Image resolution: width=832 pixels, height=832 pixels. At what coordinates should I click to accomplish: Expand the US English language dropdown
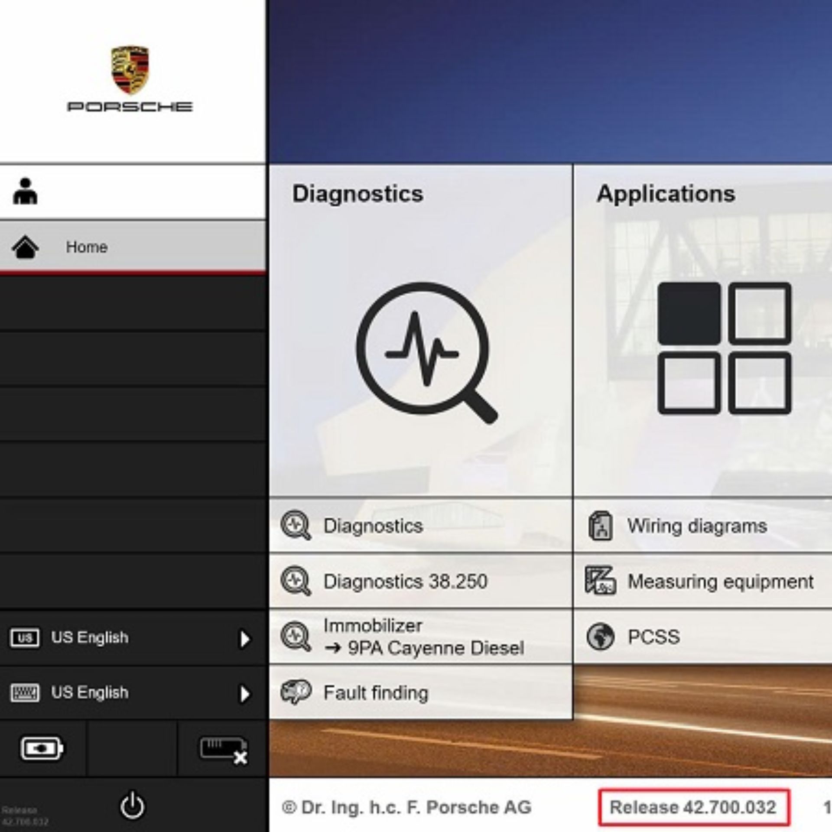coord(245,637)
